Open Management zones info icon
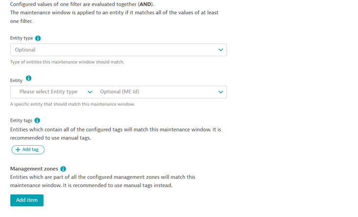 tap(63, 169)
